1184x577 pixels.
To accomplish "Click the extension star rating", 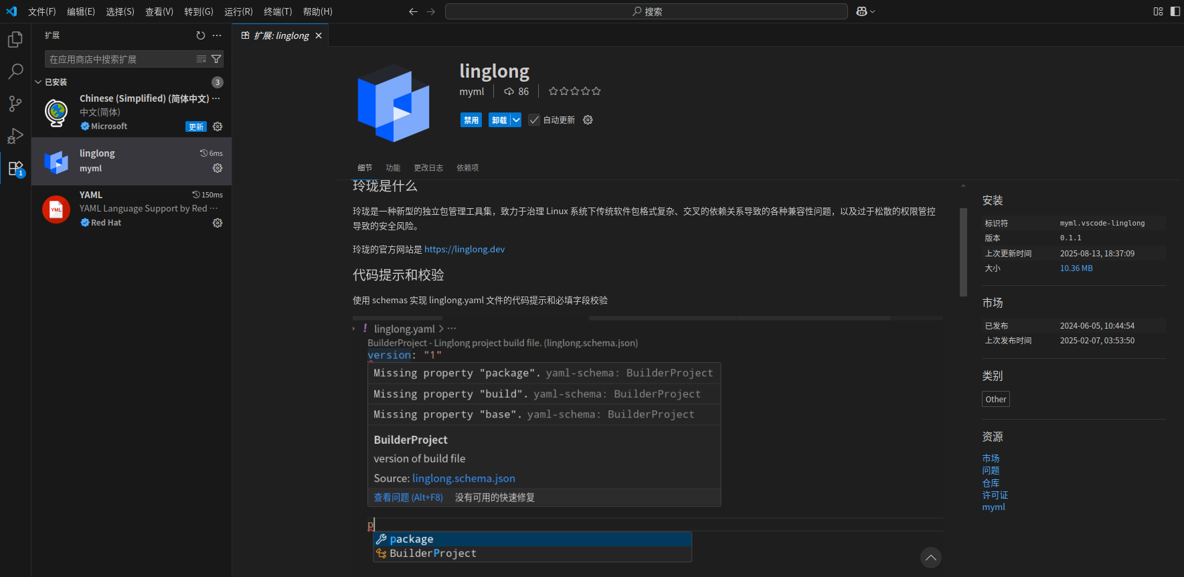I will (575, 91).
